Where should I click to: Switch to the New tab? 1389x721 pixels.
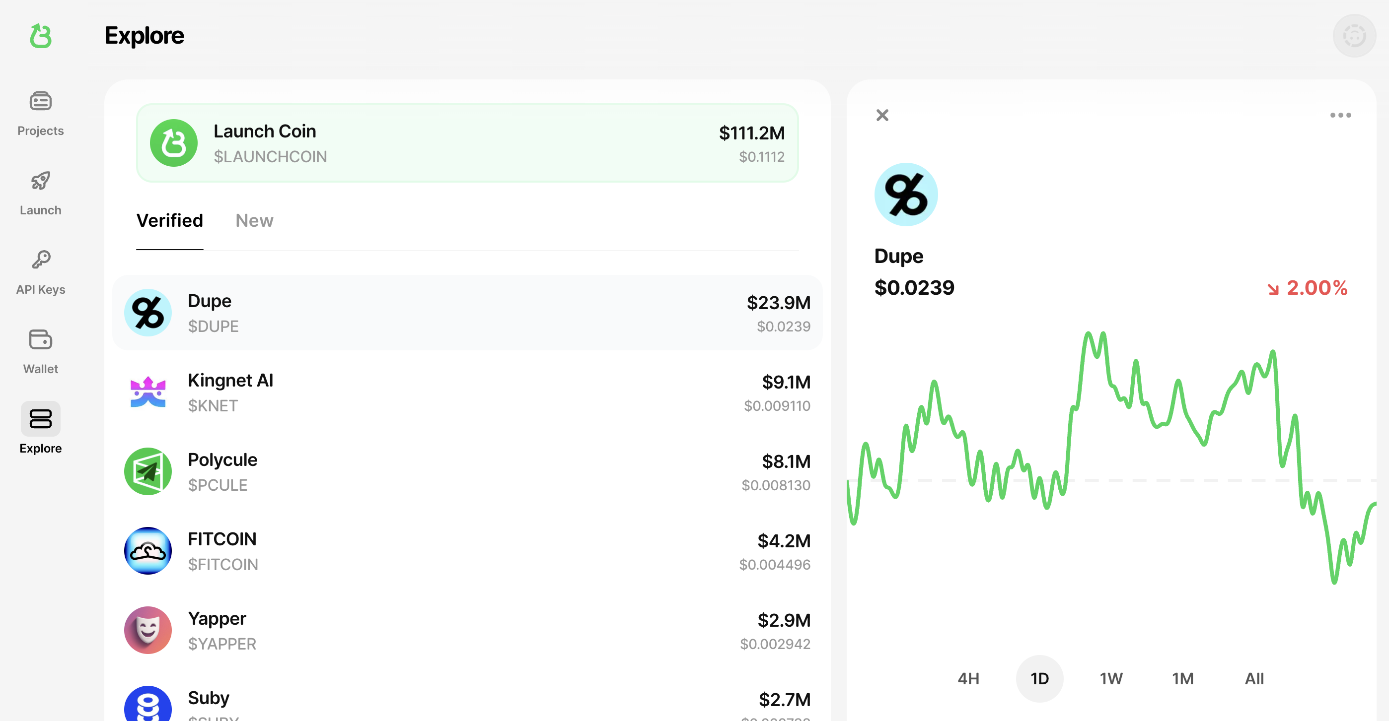coord(253,220)
